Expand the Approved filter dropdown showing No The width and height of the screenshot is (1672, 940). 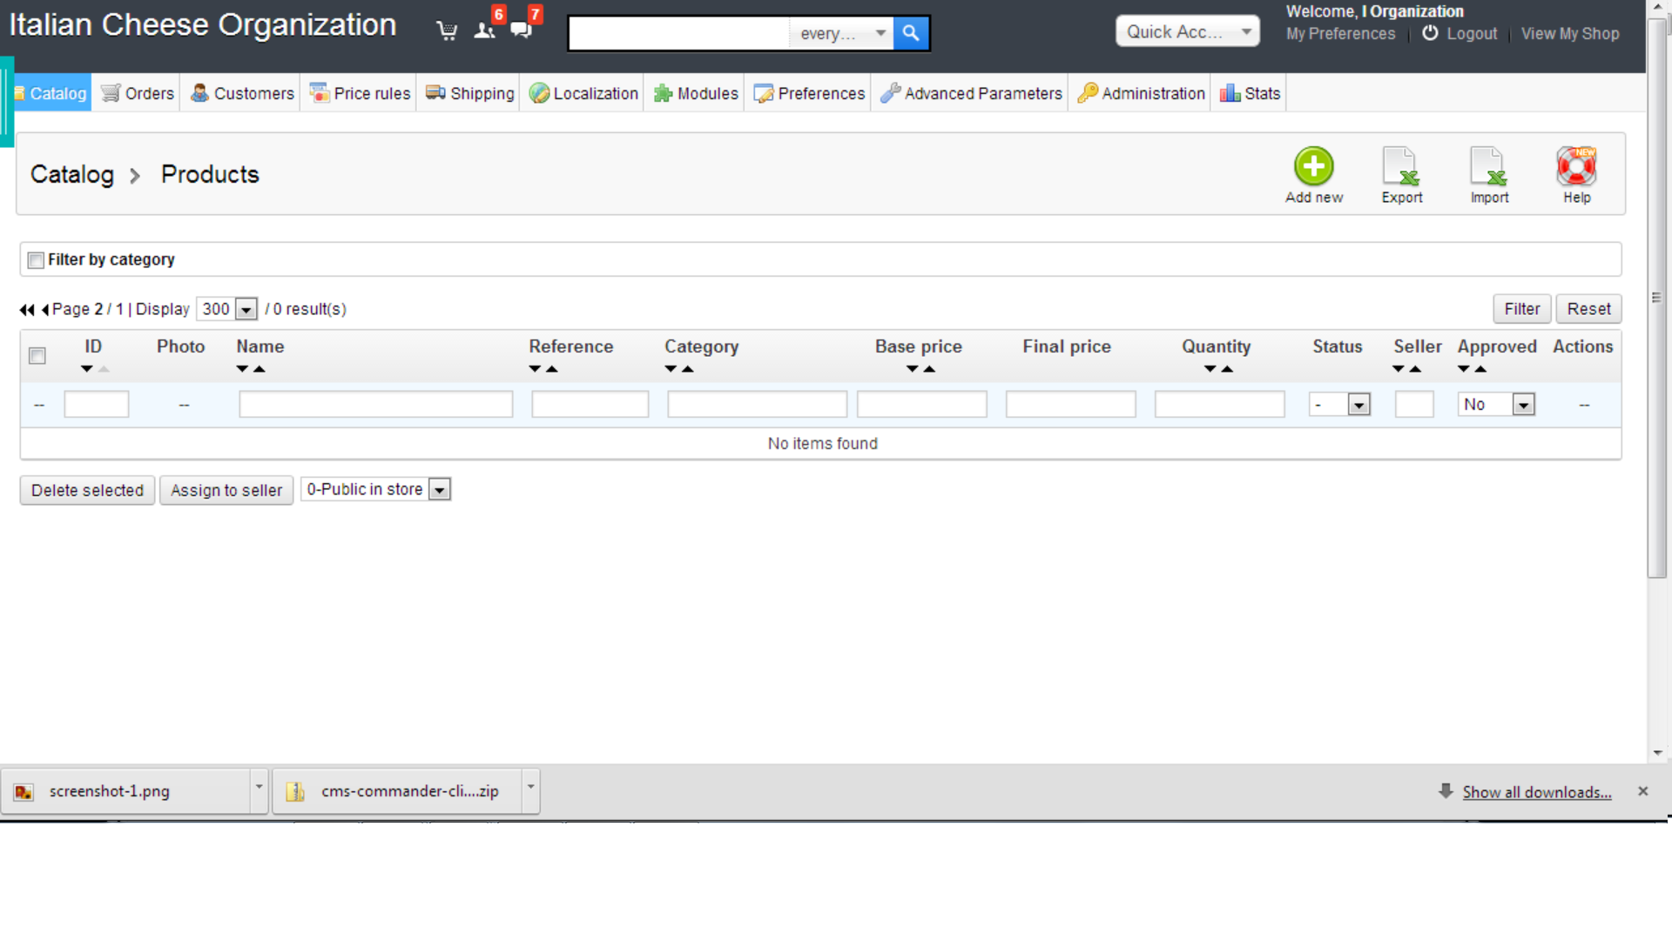1495,405
